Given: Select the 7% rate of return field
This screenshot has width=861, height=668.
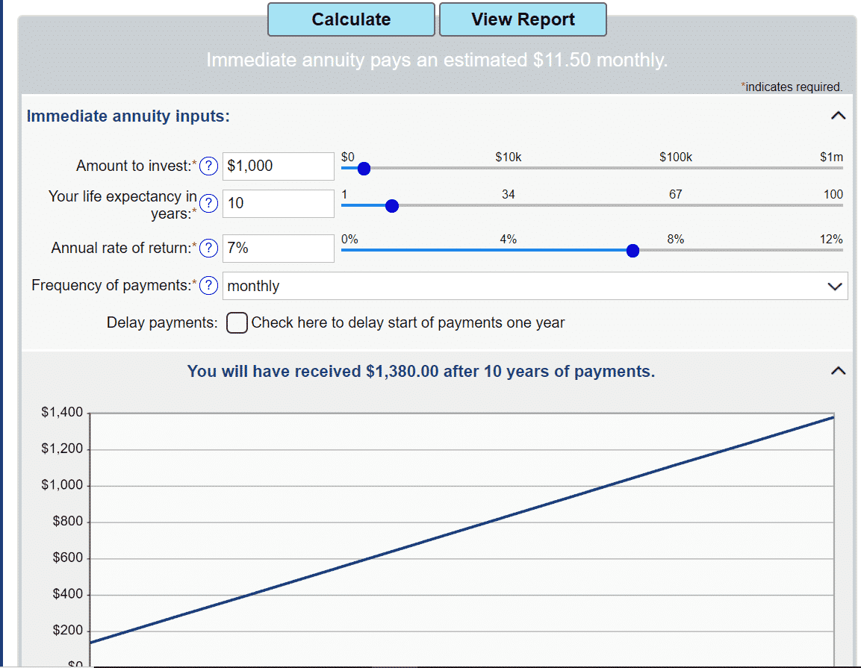Looking at the screenshot, I should 278,248.
